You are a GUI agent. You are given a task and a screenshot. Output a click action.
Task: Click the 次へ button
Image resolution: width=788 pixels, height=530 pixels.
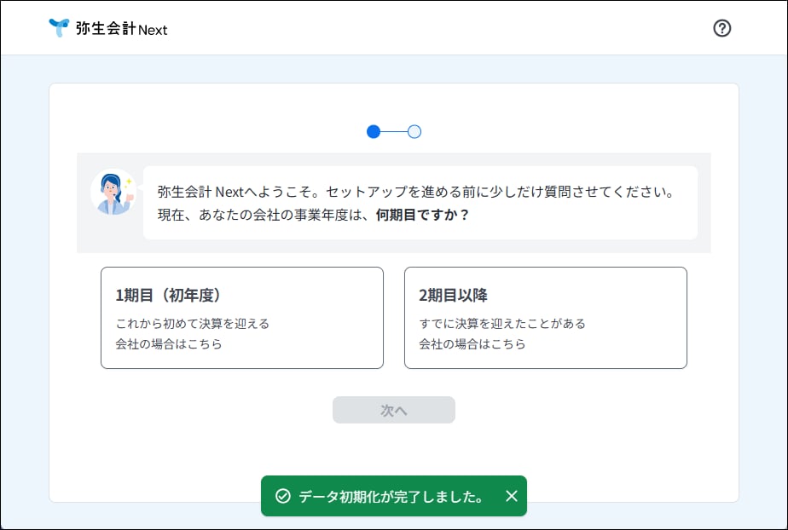[394, 410]
